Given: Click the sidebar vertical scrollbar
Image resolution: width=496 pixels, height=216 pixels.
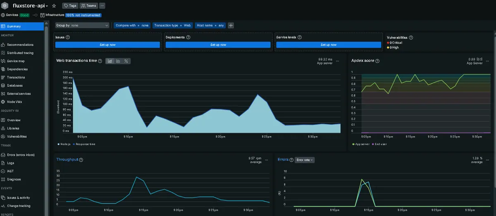Looking at the screenshot, I should [x=47, y=119].
